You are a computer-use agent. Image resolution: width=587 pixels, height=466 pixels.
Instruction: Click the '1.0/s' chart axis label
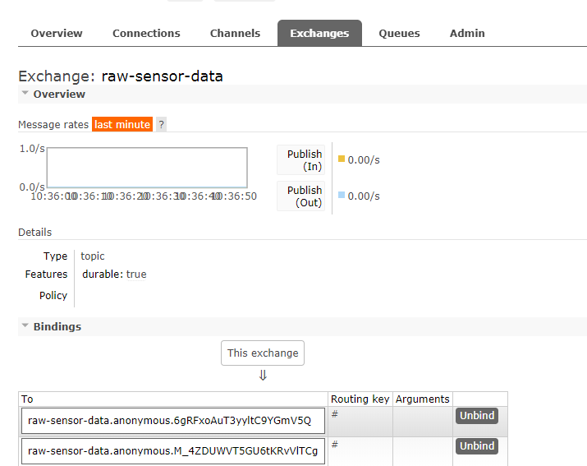click(32, 149)
